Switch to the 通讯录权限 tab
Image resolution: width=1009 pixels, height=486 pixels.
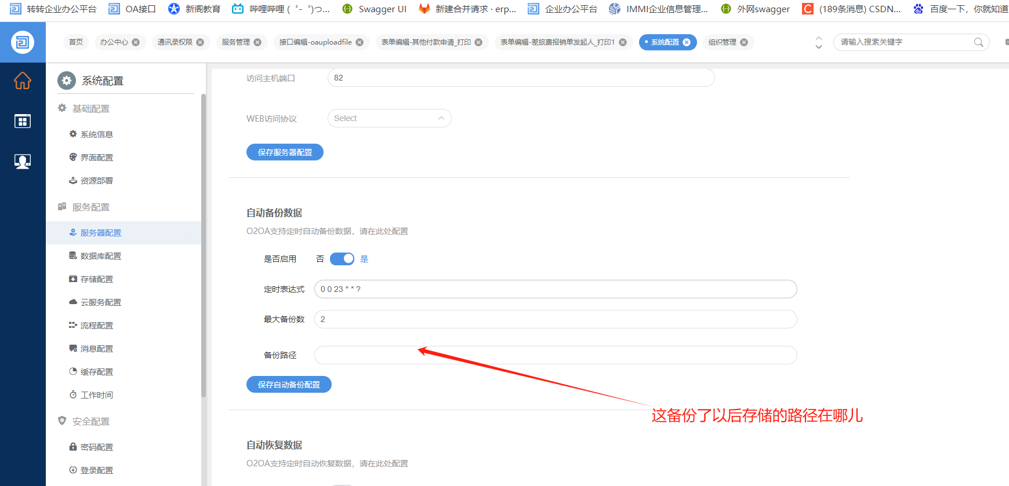pos(175,42)
